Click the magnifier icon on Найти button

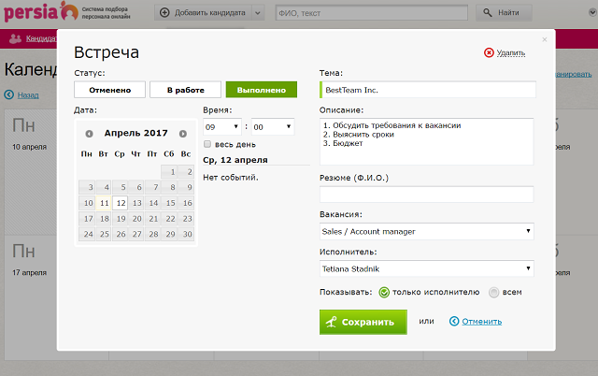[x=491, y=13]
